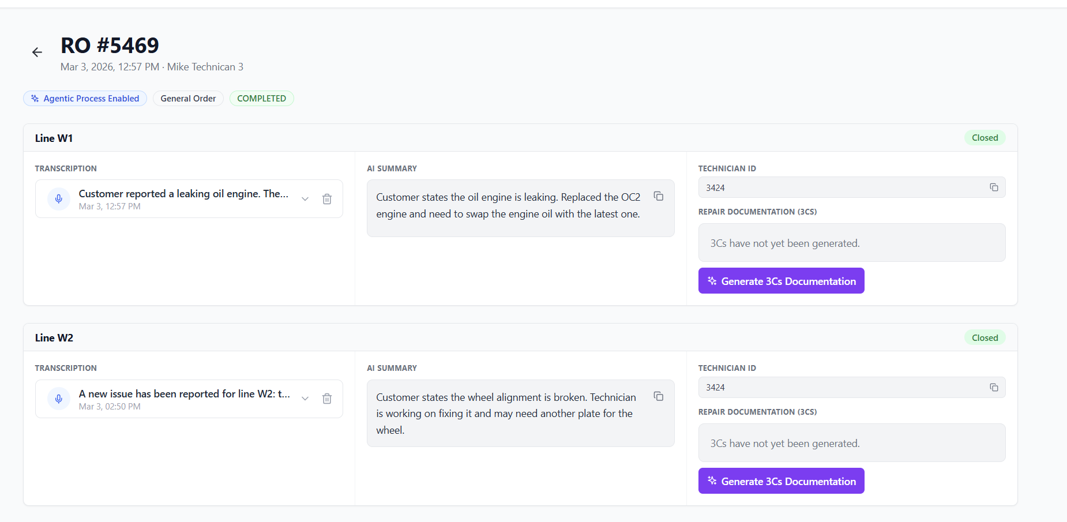Generate 3Cs Documentation for Line W1
1067x522 pixels.
[781, 281]
